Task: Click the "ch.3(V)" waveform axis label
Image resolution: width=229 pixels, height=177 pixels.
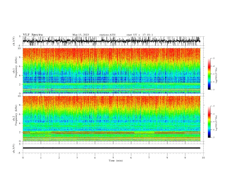Action: point(14,148)
